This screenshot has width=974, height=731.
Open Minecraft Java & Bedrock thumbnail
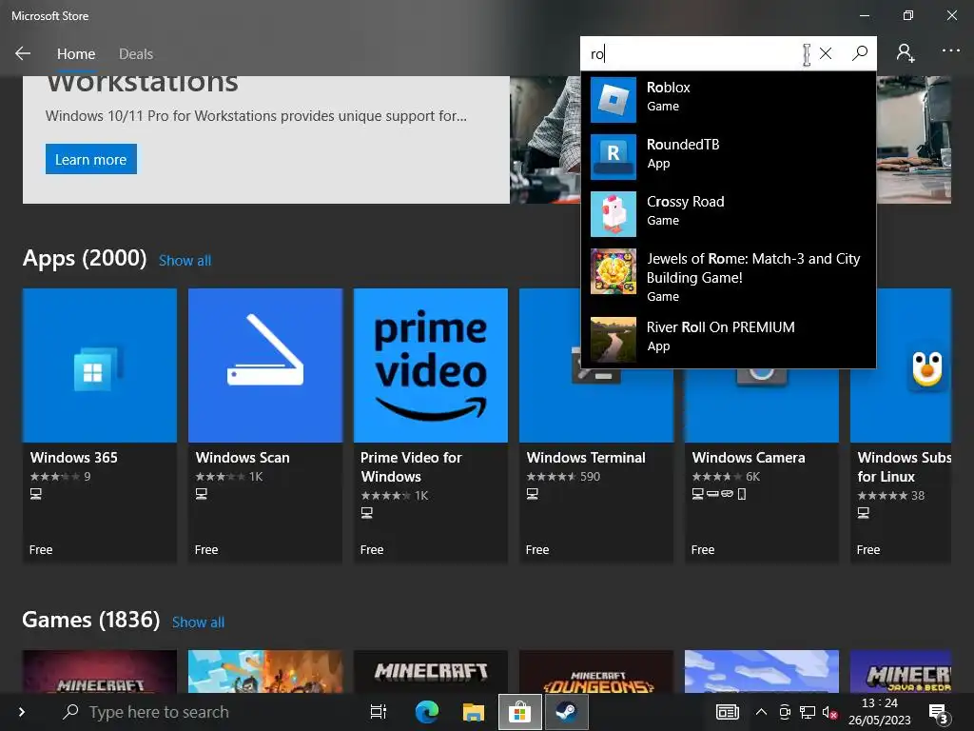[901, 672]
